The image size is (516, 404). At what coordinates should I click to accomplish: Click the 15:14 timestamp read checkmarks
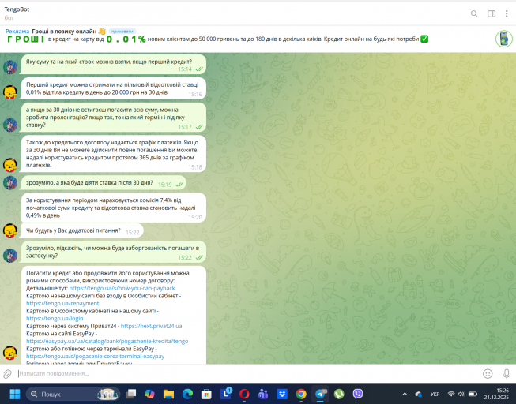(199, 69)
